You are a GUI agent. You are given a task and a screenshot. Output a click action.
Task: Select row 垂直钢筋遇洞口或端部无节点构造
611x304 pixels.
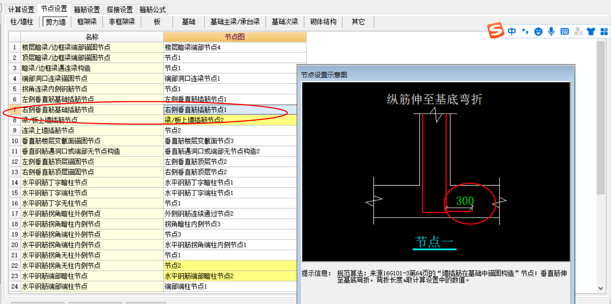pos(92,151)
